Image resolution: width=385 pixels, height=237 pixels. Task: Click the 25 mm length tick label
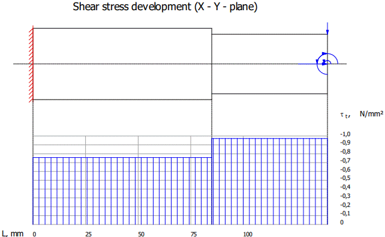[x=88, y=234]
